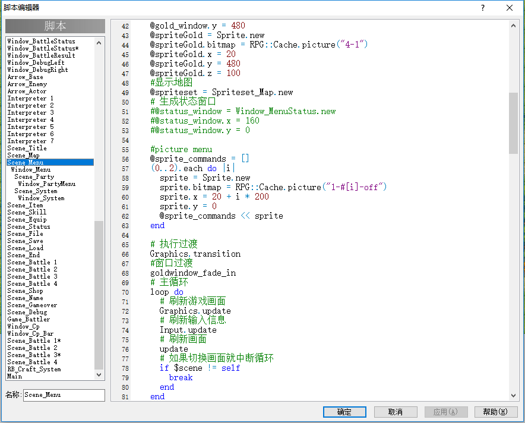Click the code editor scrollbar thumb
Viewport: 525px width, 423px height.
[513, 123]
